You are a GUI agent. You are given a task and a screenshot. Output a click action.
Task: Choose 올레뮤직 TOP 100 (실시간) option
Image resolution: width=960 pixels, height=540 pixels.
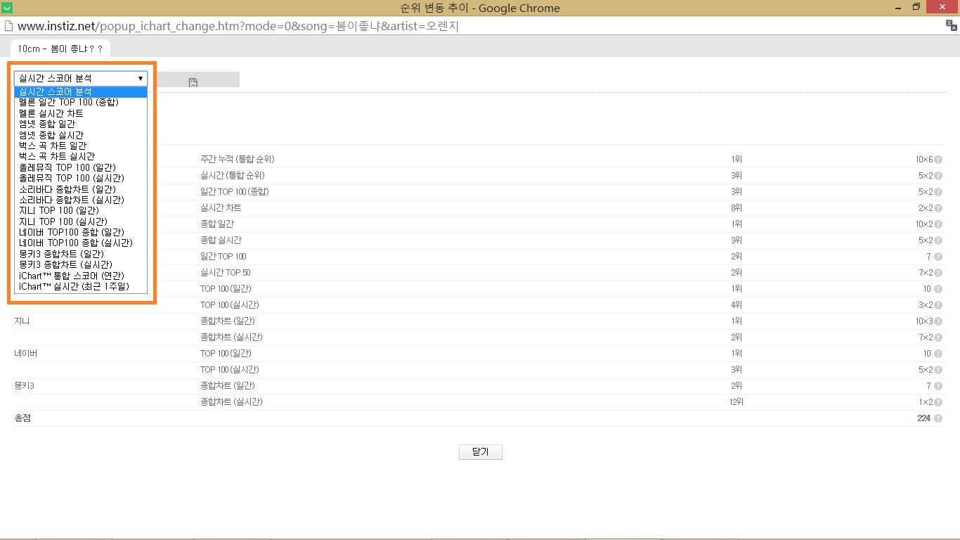pos(81,178)
